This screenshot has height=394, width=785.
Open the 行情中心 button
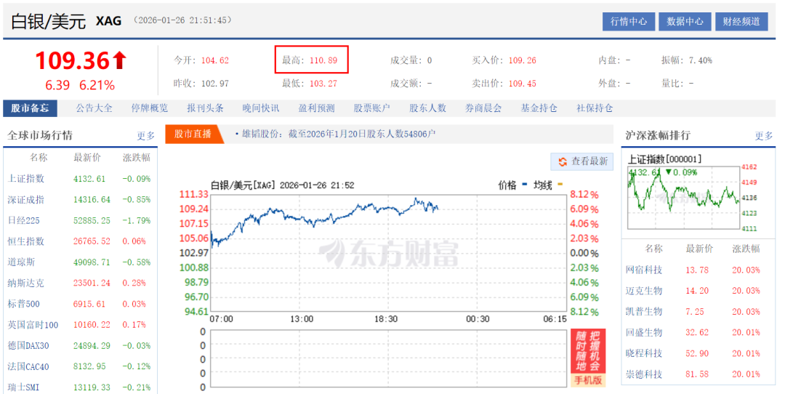click(x=628, y=22)
